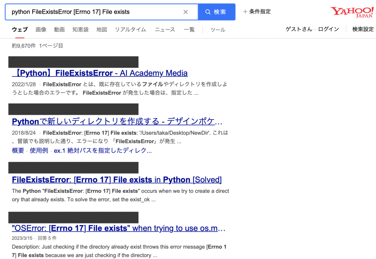
Task: Click the 使用例 sitelink under second result
Action: coord(39,151)
